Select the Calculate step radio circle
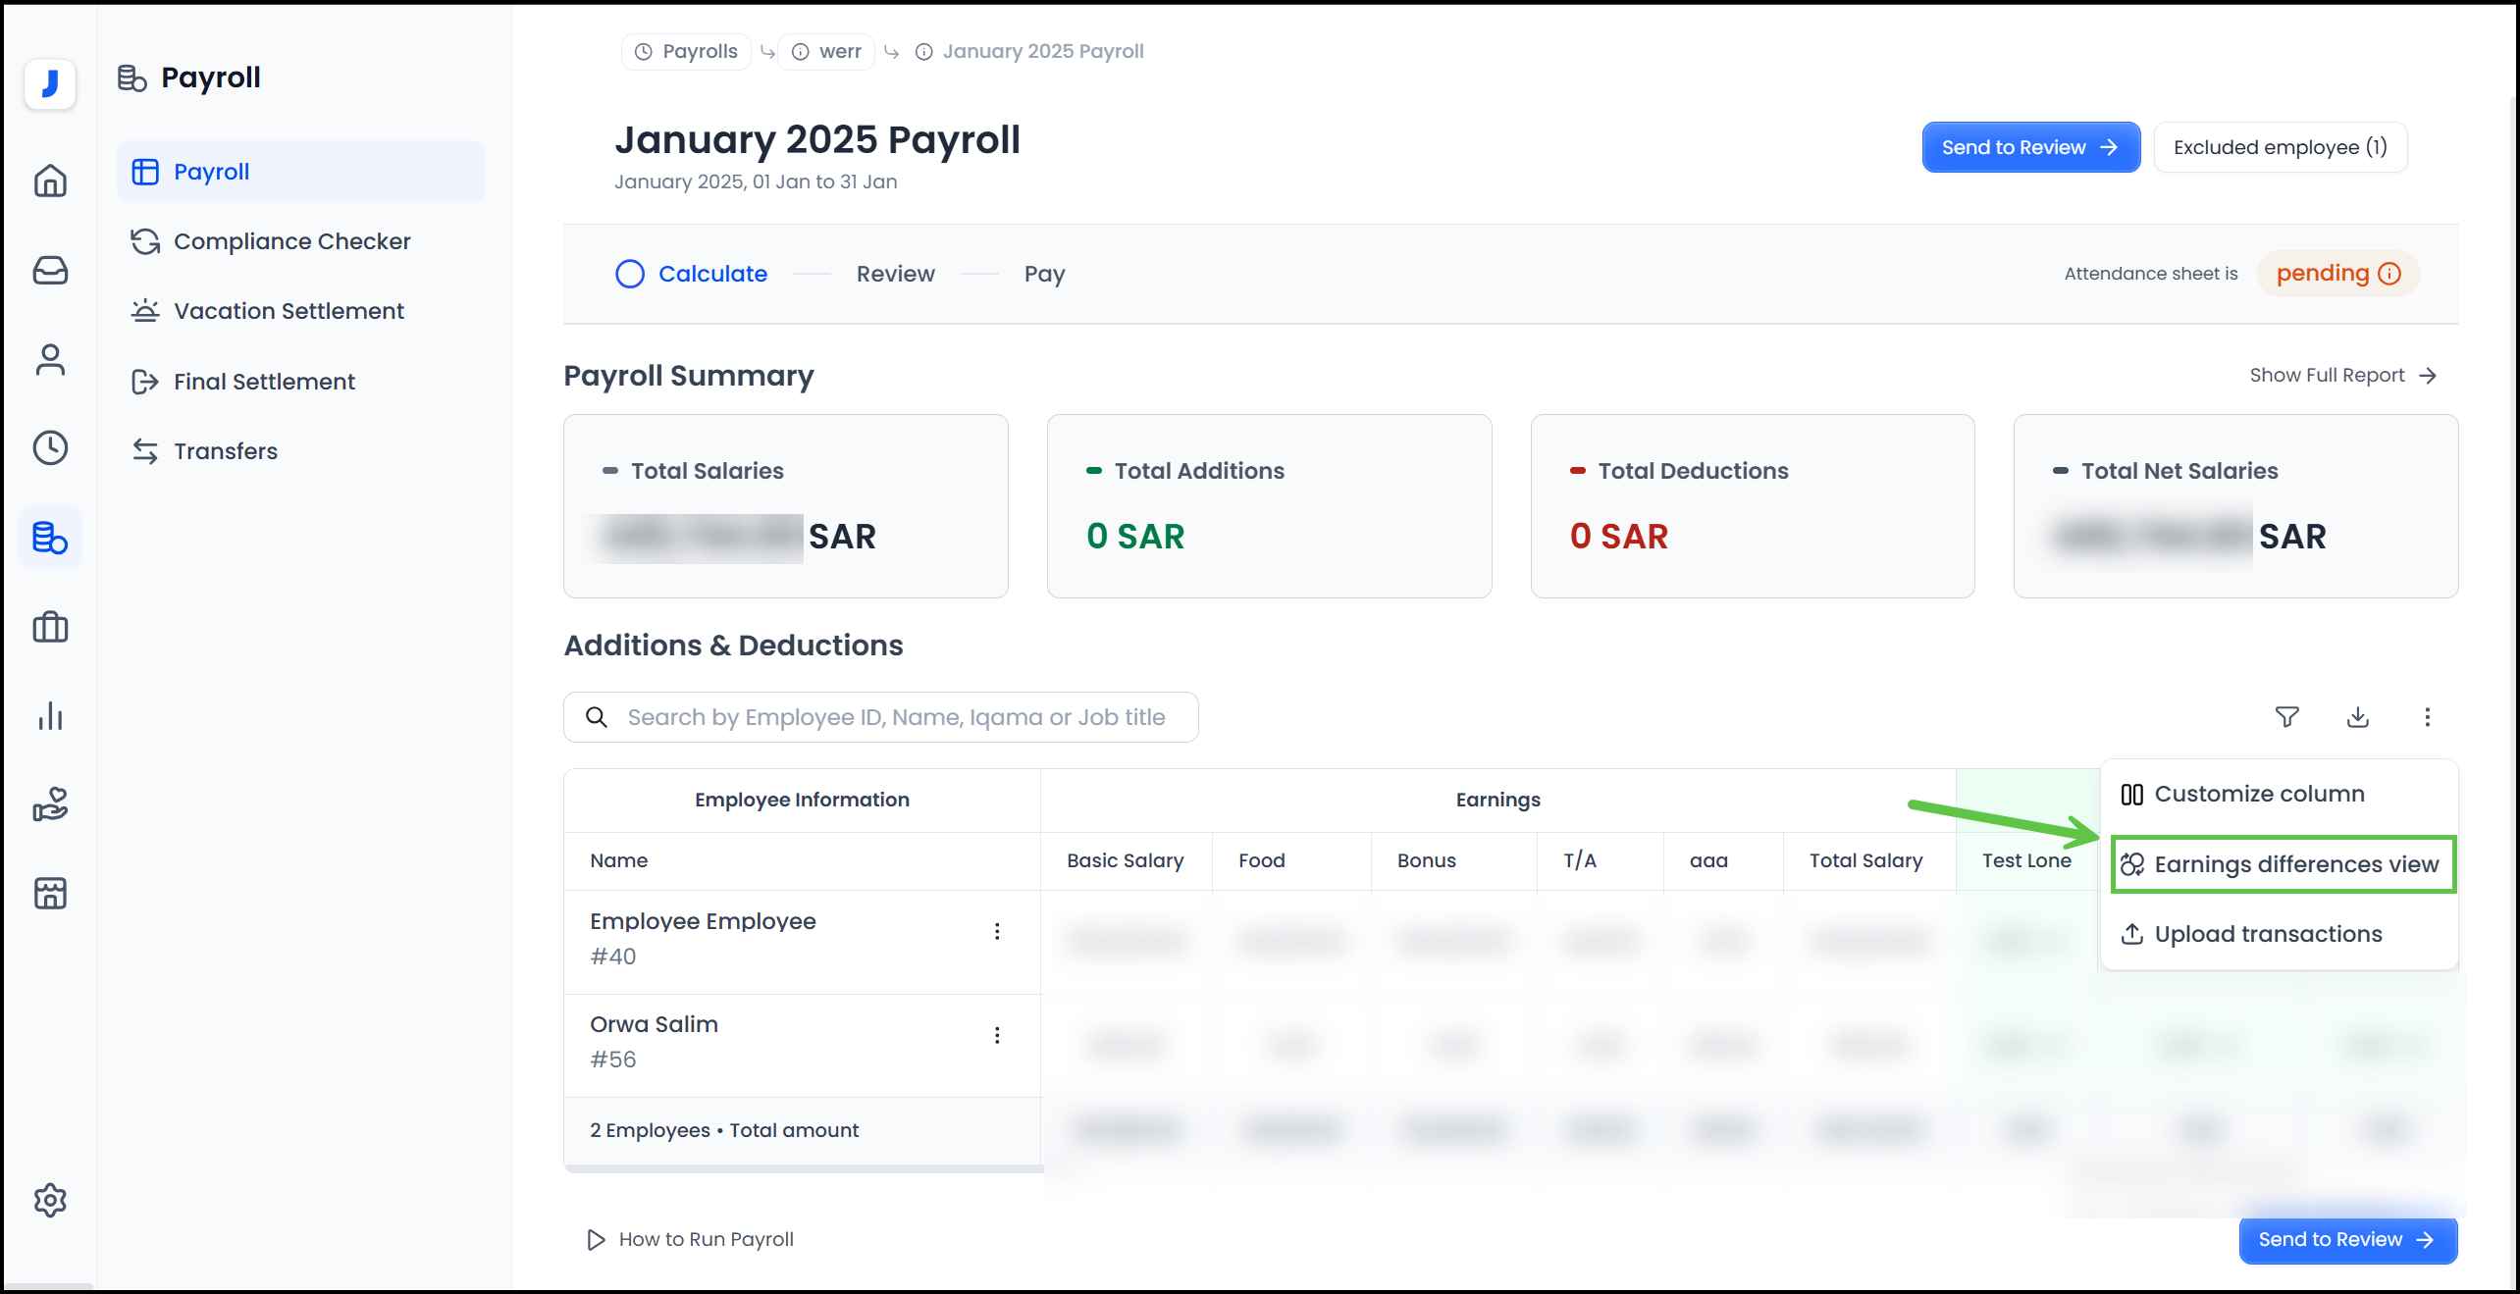The width and height of the screenshot is (2520, 1294). click(x=629, y=274)
